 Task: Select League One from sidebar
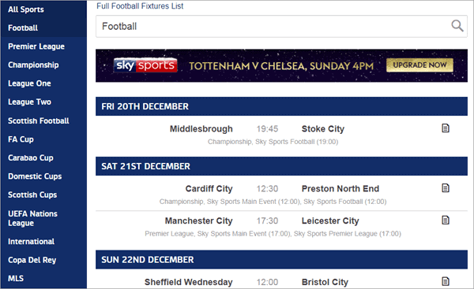pyautogui.click(x=29, y=83)
